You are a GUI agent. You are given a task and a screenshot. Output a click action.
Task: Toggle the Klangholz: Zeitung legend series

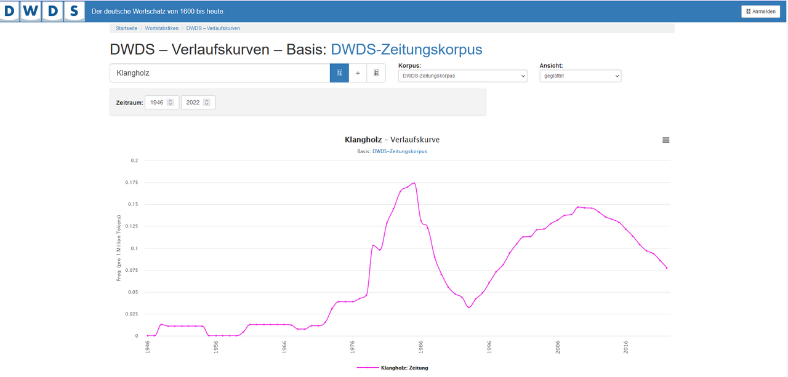coord(393,368)
